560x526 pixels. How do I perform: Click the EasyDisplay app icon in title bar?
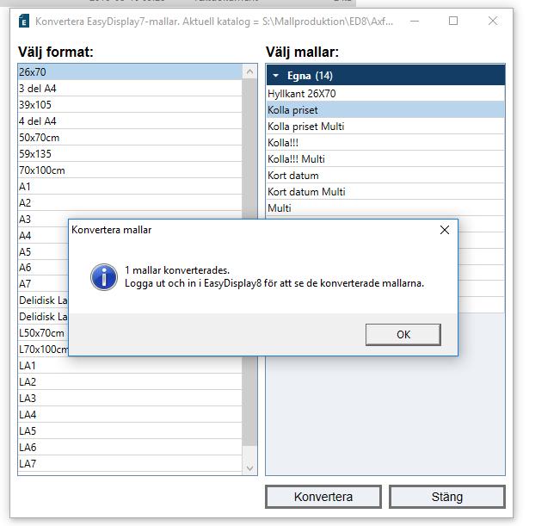tap(24, 21)
